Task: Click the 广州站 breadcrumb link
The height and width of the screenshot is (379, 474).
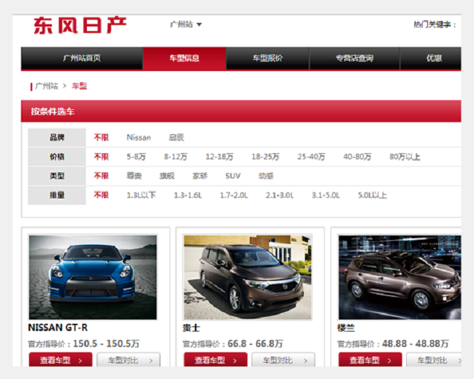Action: [47, 86]
